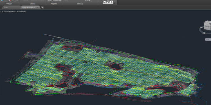Click the top face of the ViewCube
The width and height of the screenshot is (211, 105).
[x=208, y=22]
